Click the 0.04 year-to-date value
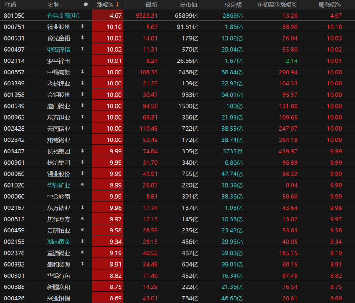This screenshot has height=303, width=355. tap(292, 185)
